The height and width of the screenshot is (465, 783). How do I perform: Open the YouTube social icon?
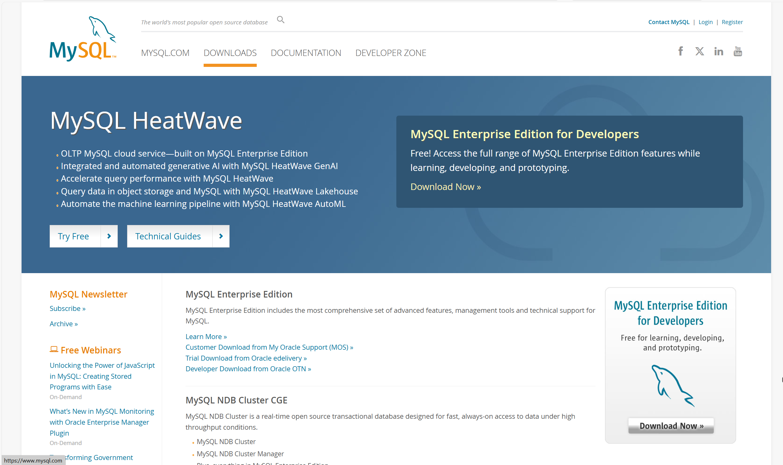pyautogui.click(x=738, y=51)
